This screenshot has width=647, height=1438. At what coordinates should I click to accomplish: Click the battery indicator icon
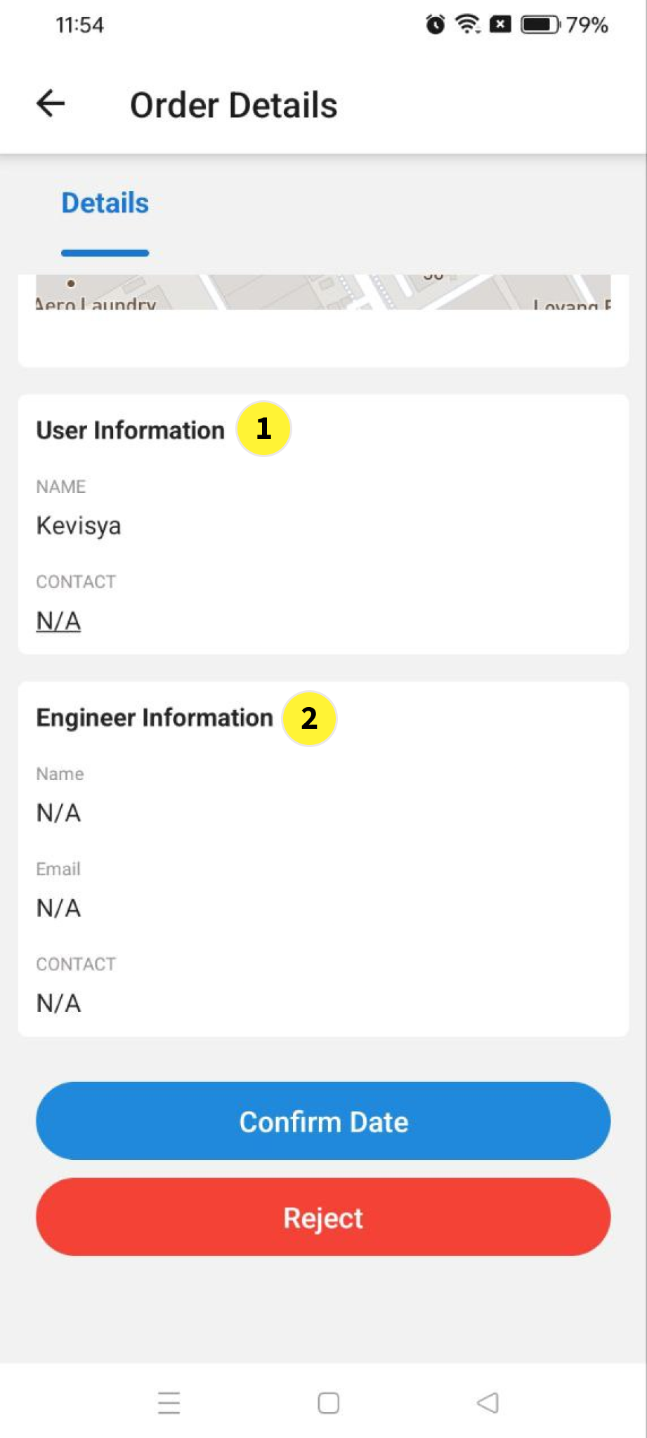click(x=540, y=25)
